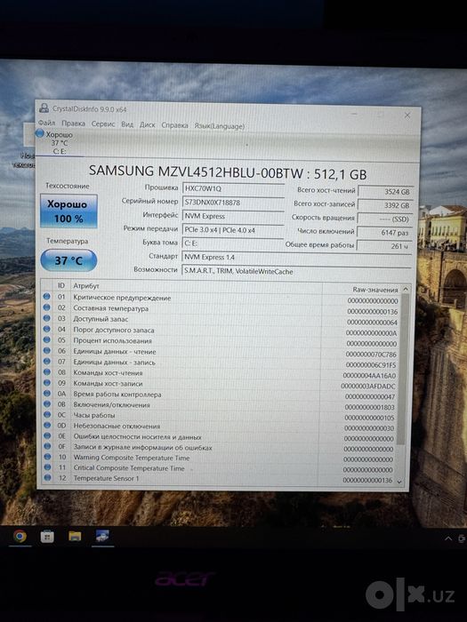This screenshot has height=622, width=467.
Task: Close the CrystalDiskInfo window
Action: click(x=407, y=115)
